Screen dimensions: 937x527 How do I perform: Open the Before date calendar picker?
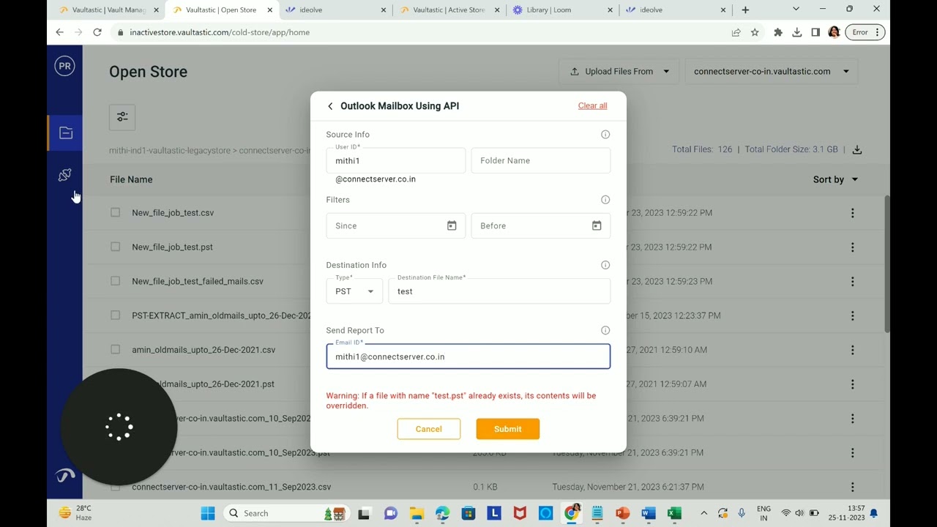pos(597,225)
